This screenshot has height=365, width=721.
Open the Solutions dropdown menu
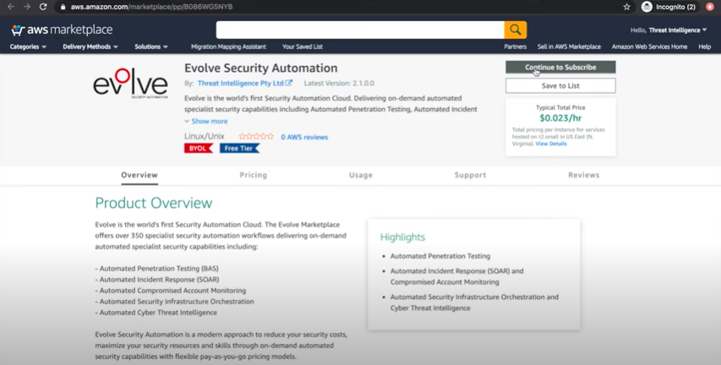pyautogui.click(x=151, y=46)
